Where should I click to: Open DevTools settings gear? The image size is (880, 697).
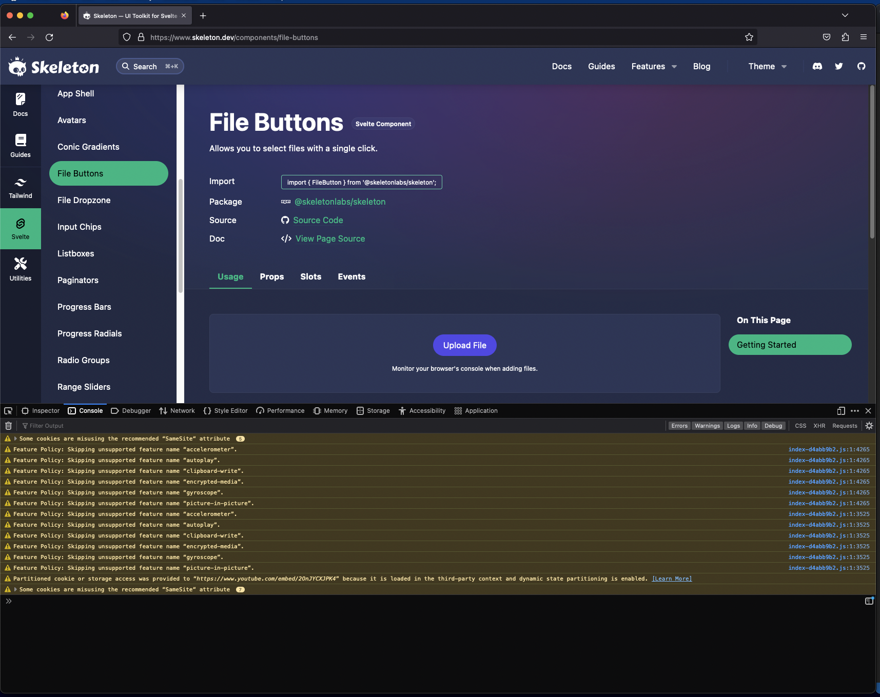(869, 425)
